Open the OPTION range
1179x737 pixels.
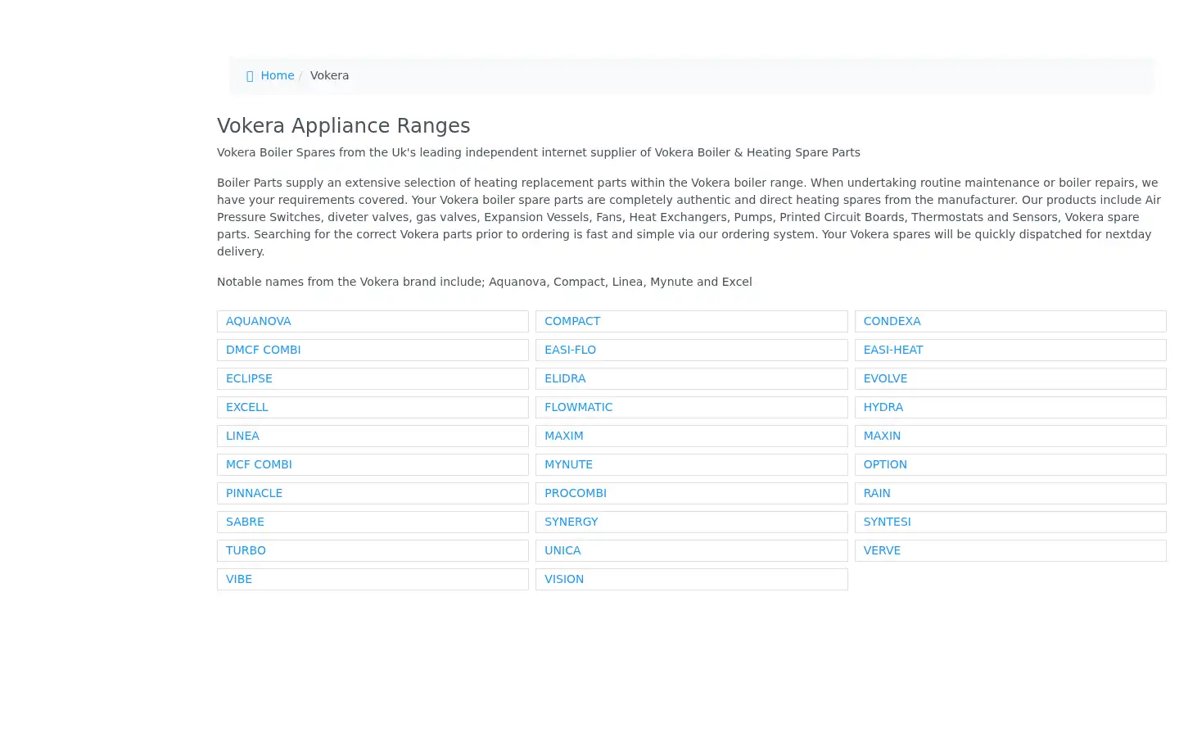tap(1010, 464)
